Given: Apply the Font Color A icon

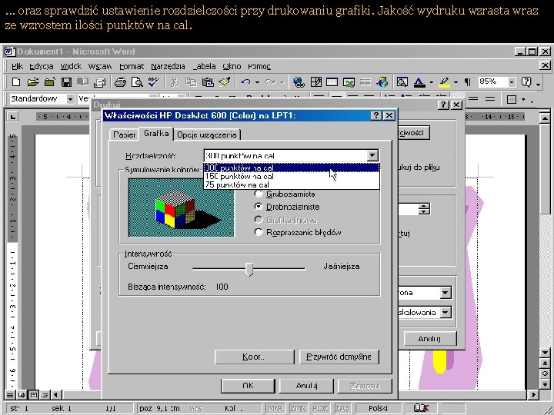Looking at the screenshot, I should point(419,82).
